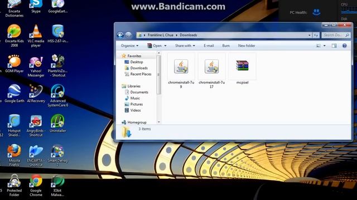Open the GoogleEarth installer desktop icon
Image resolution: width=357 pixels, height=200 pixels.
pyautogui.click(x=58, y=7)
